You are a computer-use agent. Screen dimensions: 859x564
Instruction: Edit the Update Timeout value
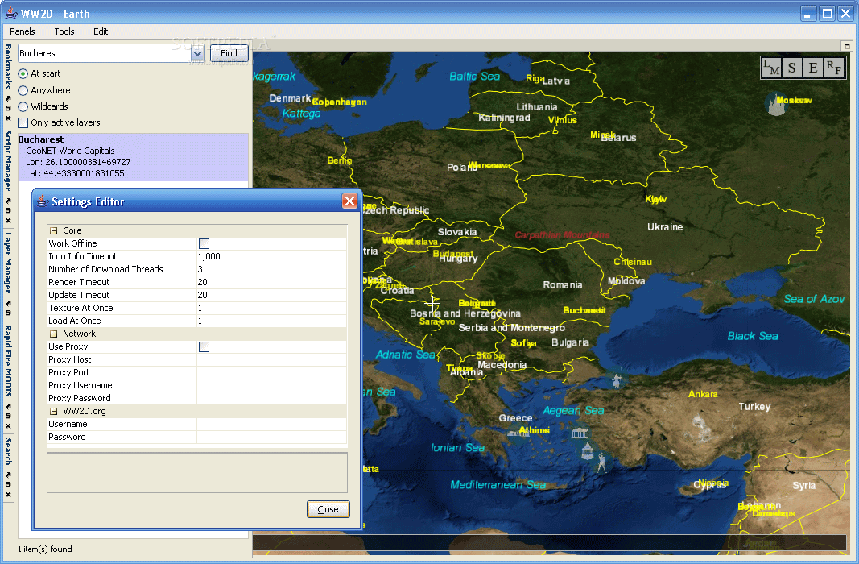tap(271, 295)
